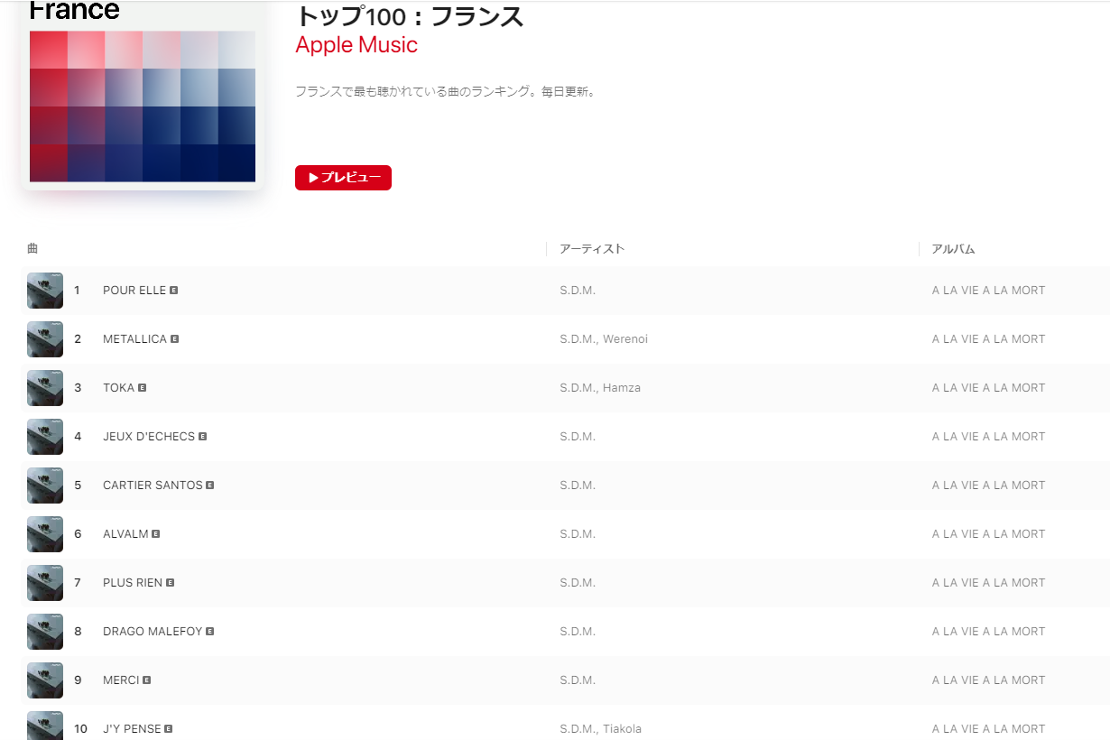Image resolution: width=1110 pixels, height=740 pixels.
Task: Click the TOKA track artwork icon
Action: (x=45, y=388)
